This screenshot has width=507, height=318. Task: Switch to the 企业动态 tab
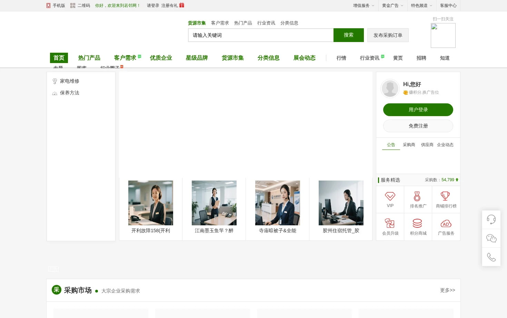[x=445, y=145]
